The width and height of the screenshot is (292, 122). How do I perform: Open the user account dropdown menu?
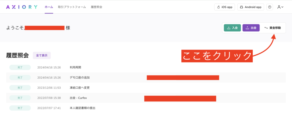[x=280, y=7]
